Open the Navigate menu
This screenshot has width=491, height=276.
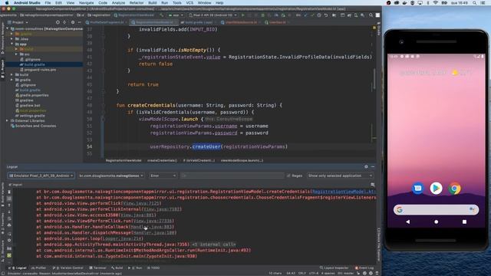pyautogui.click(x=86, y=3)
